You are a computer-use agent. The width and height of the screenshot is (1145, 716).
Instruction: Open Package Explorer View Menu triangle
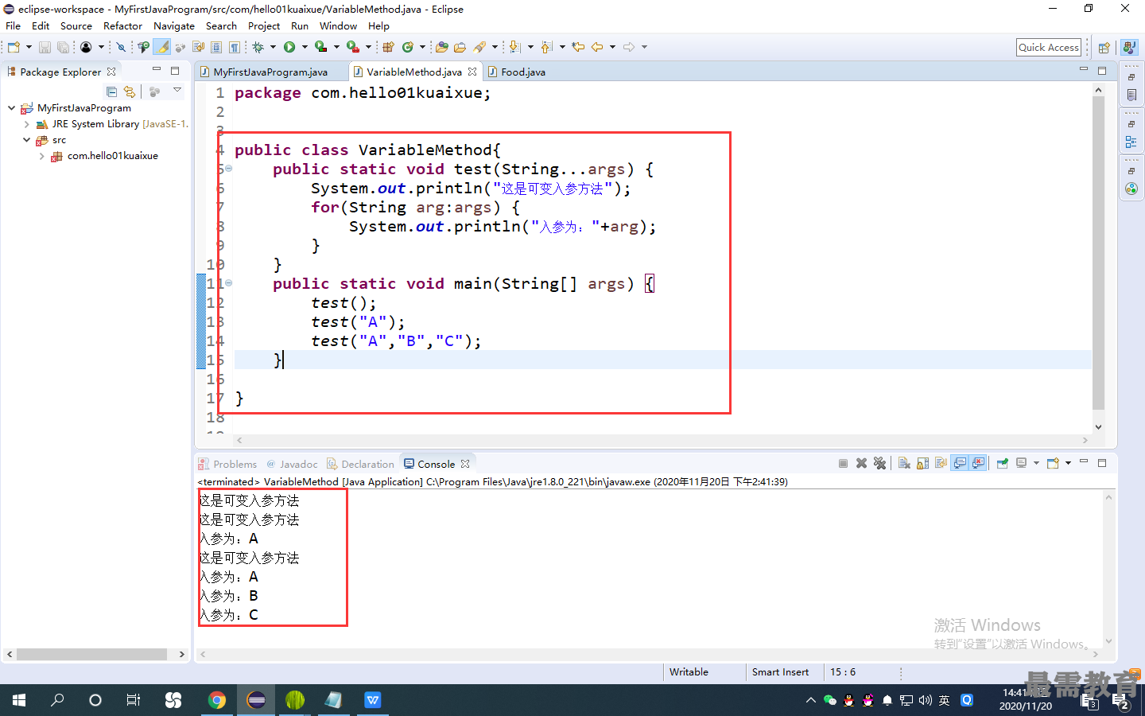pos(177,90)
